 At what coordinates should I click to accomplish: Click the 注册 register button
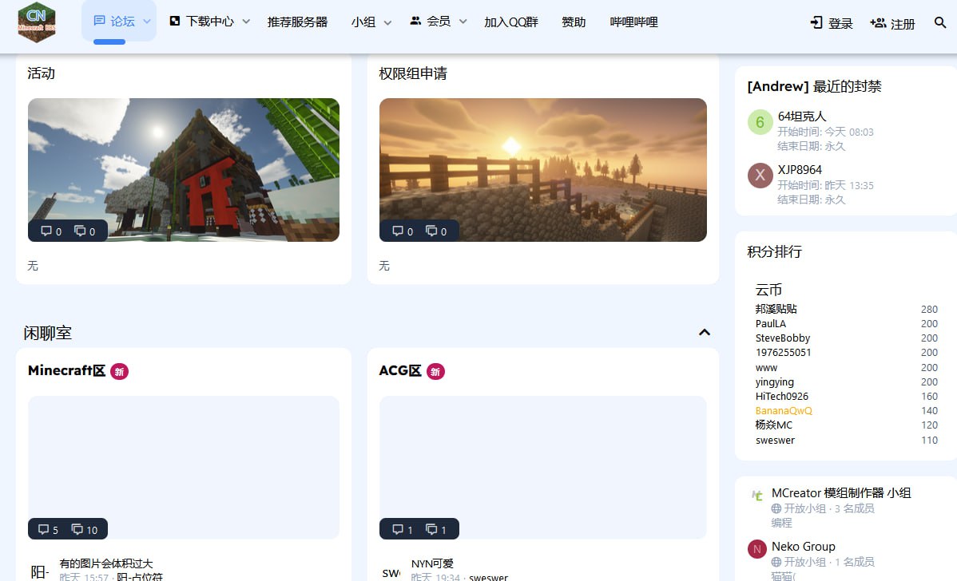click(892, 23)
